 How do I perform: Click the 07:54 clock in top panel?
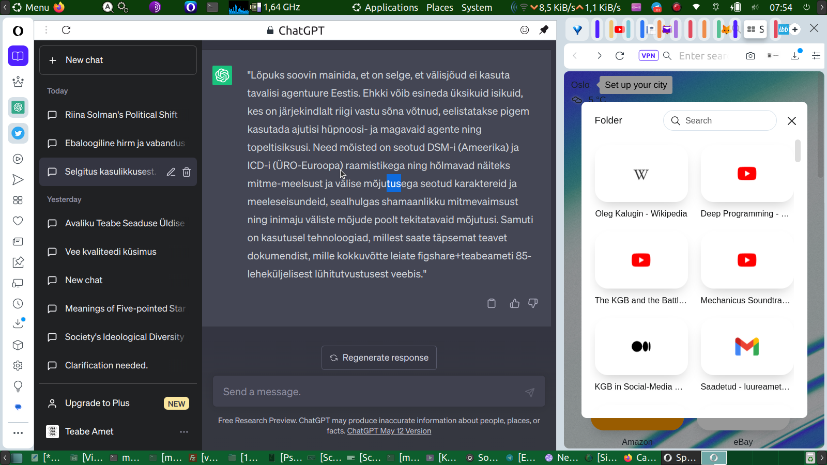(x=780, y=7)
